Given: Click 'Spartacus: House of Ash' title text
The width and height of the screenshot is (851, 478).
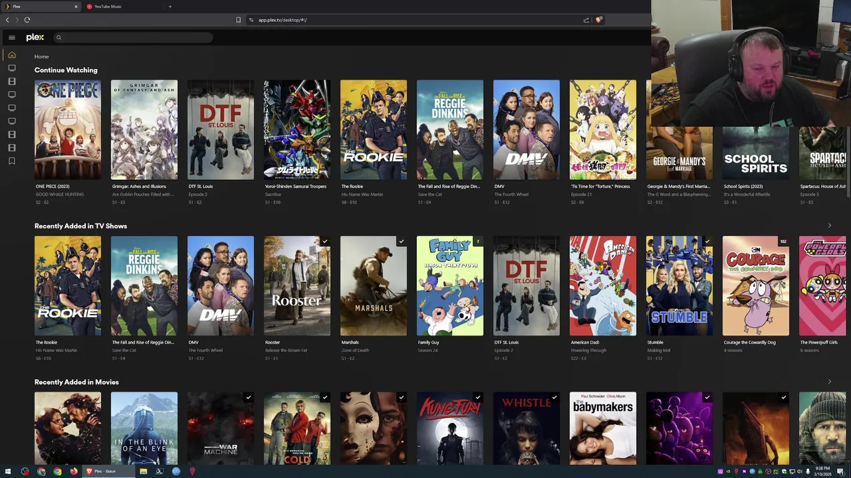Looking at the screenshot, I should tap(823, 187).
